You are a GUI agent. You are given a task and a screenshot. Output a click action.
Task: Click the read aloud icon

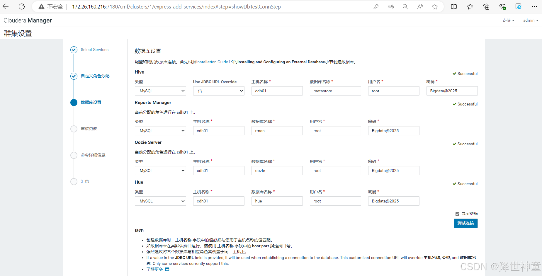(420, 6)
